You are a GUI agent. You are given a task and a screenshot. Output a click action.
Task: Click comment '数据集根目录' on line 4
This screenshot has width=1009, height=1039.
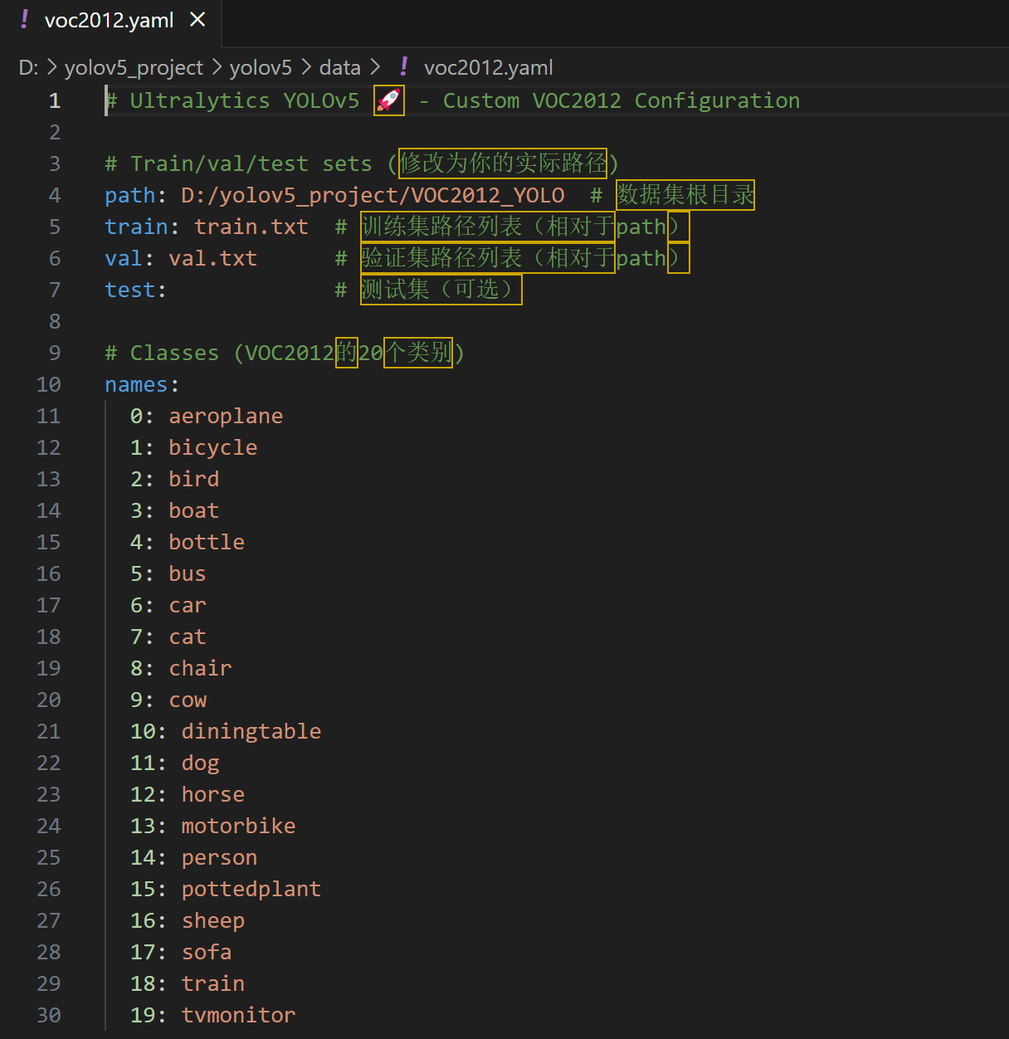[685, 195]
